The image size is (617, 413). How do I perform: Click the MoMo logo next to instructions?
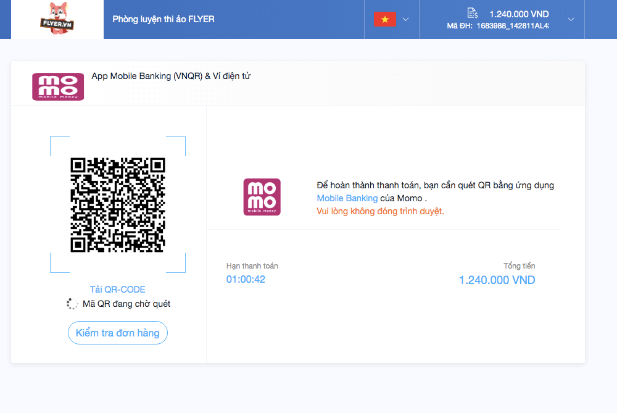click(x=262, y=197)
